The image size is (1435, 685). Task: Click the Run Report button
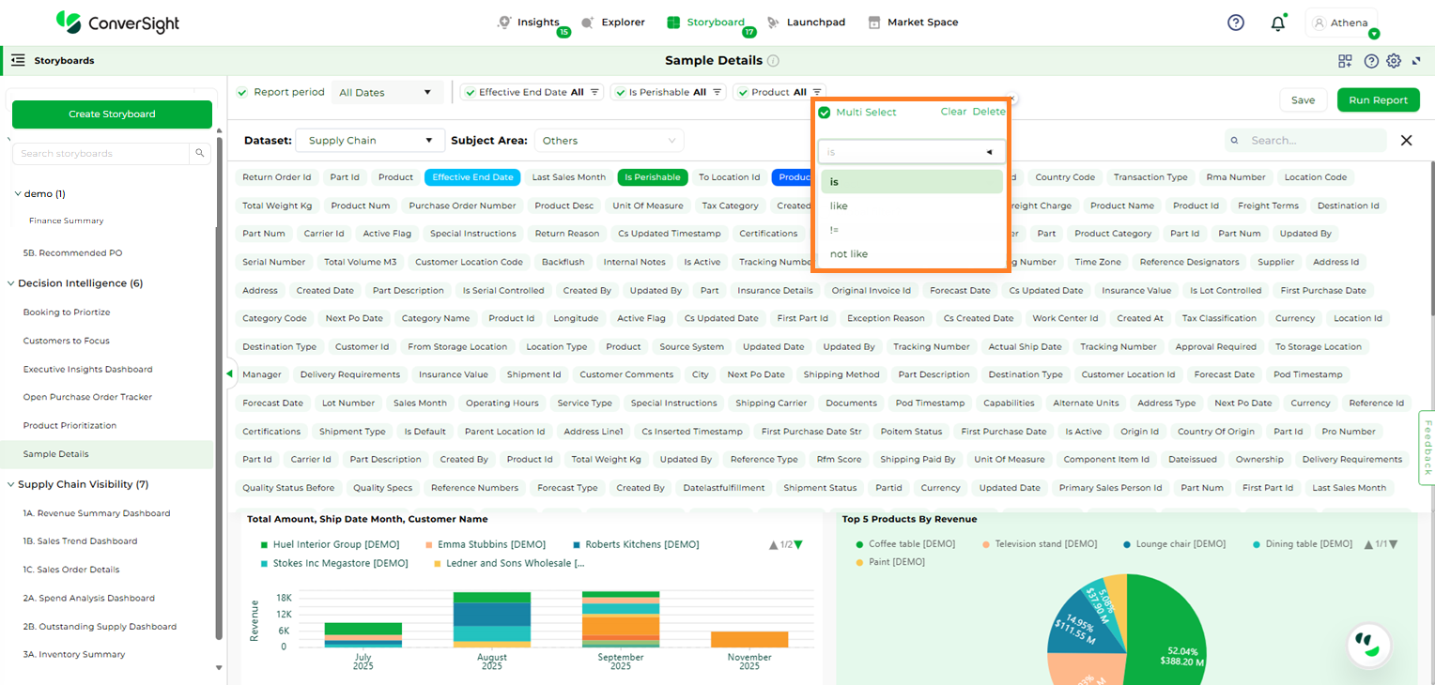pos(1378,100)
